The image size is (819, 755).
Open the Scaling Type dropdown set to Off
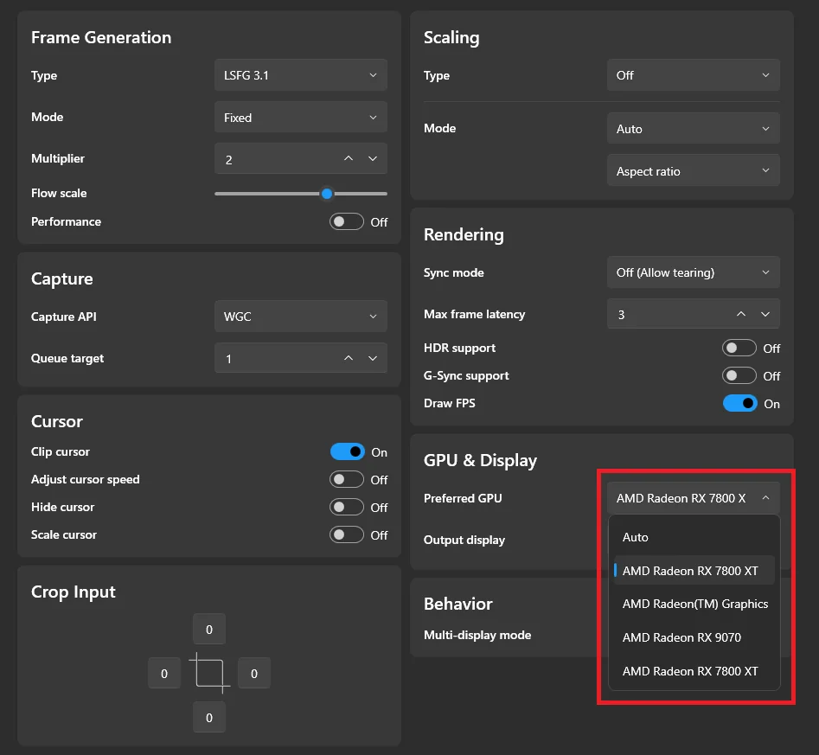(694, 75)
